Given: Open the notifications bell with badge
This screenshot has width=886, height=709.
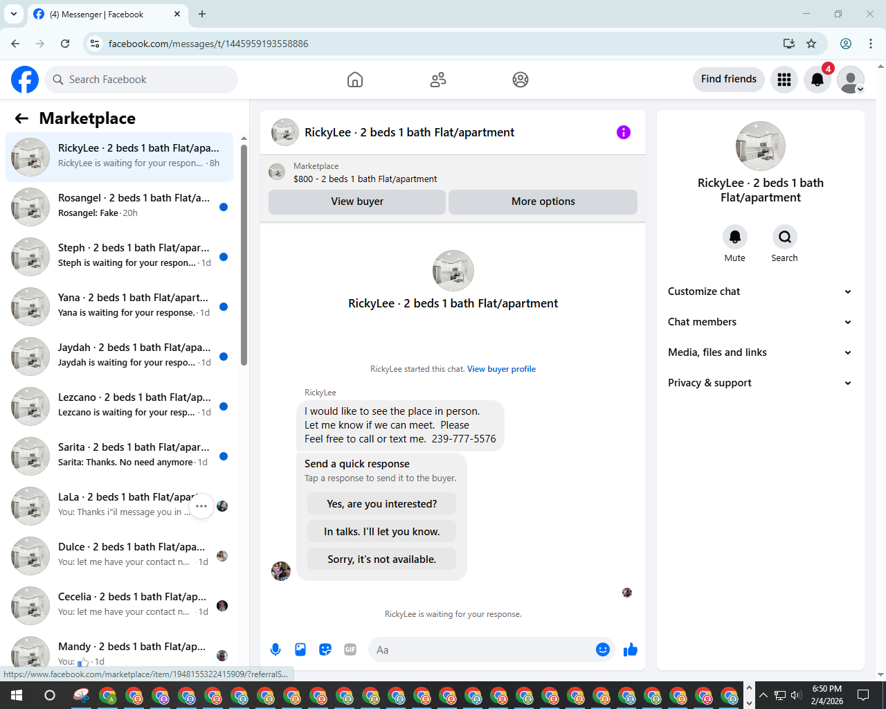Looking at the screenshot, I should (817, 80).
